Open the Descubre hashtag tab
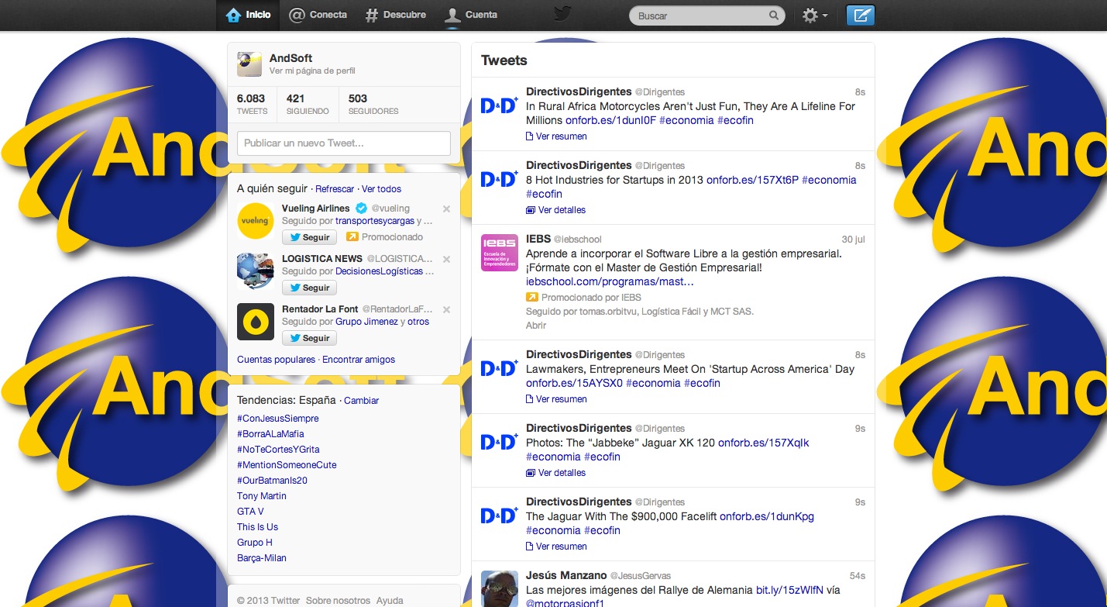The width and height of the screenshot is (1107, 607). pos(396,15)
